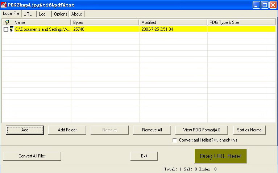Show the About tab
The width and height of the screenshot is (278, 173).
[x=76, y=14]
